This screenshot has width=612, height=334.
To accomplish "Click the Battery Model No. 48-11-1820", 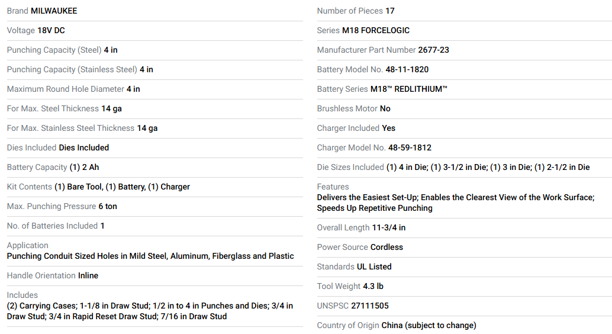I will point(407,69).
